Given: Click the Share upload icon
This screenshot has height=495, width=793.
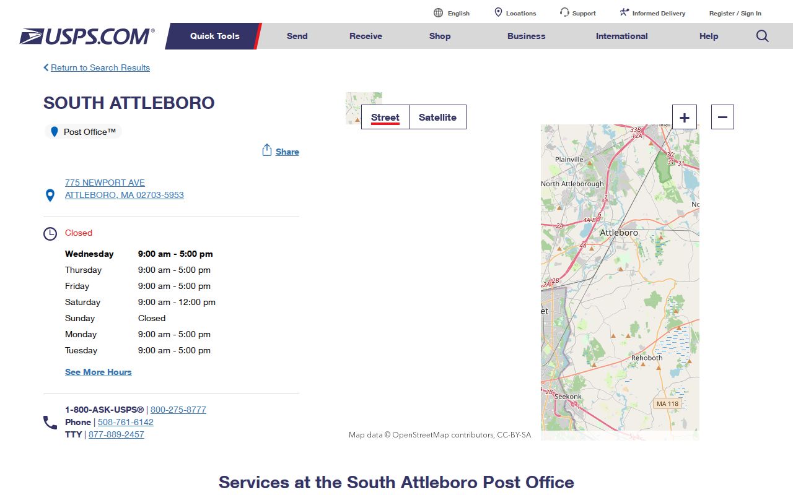Looking at the screenshot, I should (x=267, y=150).
